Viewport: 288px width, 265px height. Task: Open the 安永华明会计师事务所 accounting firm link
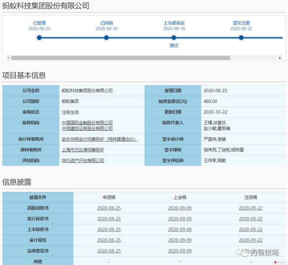(99, 139)
